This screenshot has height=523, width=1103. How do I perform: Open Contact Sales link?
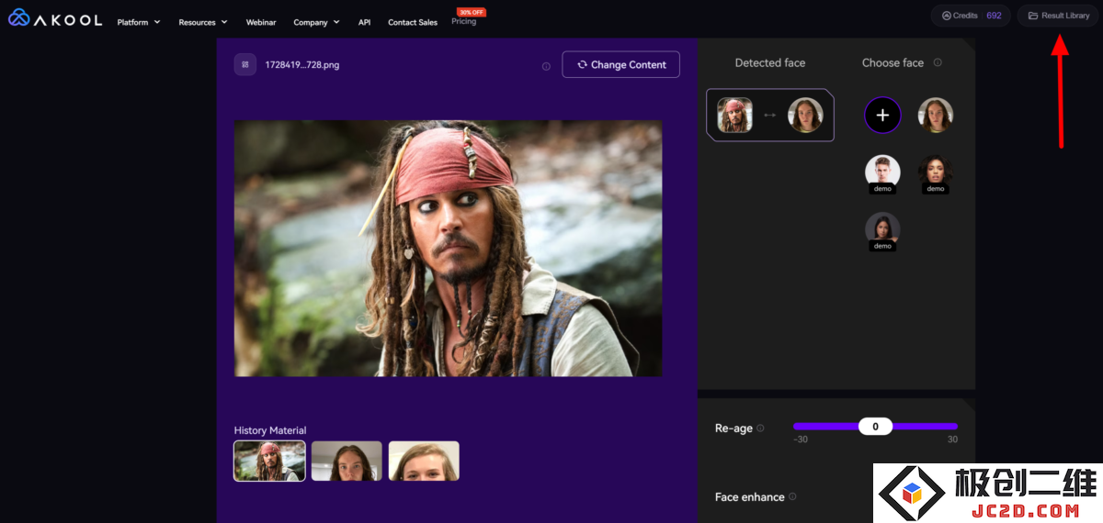coord(413,22)
